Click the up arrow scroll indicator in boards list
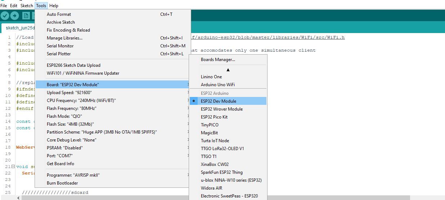This screenshot has width=445, height=200. (x=228, y=70)
